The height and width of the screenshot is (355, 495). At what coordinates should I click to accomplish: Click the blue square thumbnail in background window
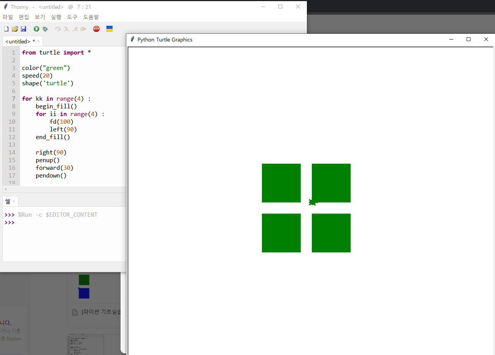click(x=84, y=293)
